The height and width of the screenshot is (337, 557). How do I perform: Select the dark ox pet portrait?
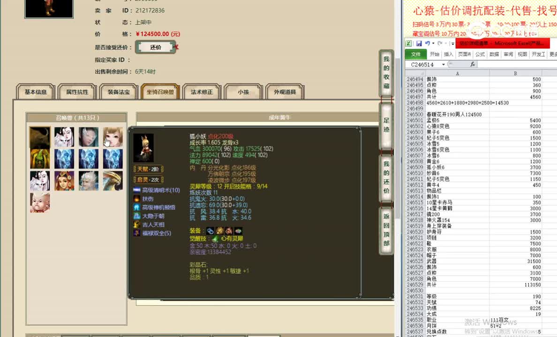click(40, 137)
